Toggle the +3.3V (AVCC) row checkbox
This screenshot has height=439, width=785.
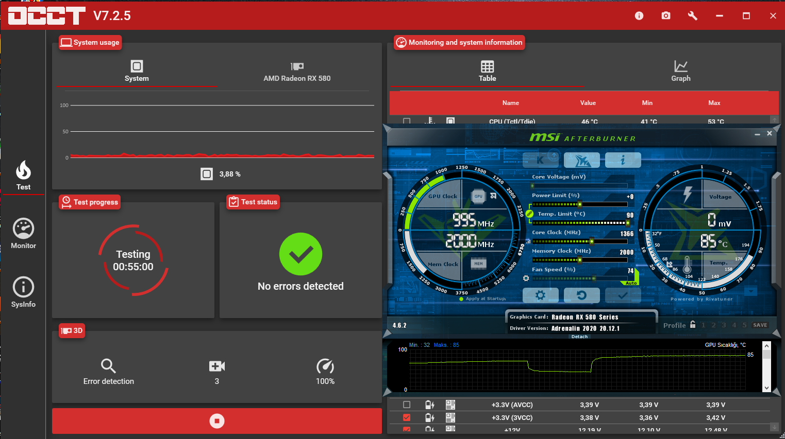point(407,405)
